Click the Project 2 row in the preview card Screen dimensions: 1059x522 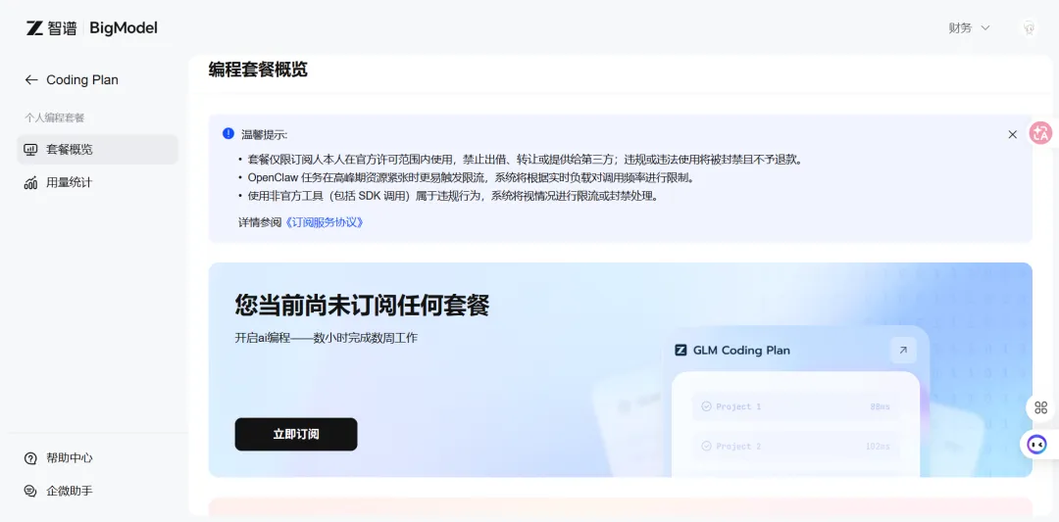pos(795,447)
